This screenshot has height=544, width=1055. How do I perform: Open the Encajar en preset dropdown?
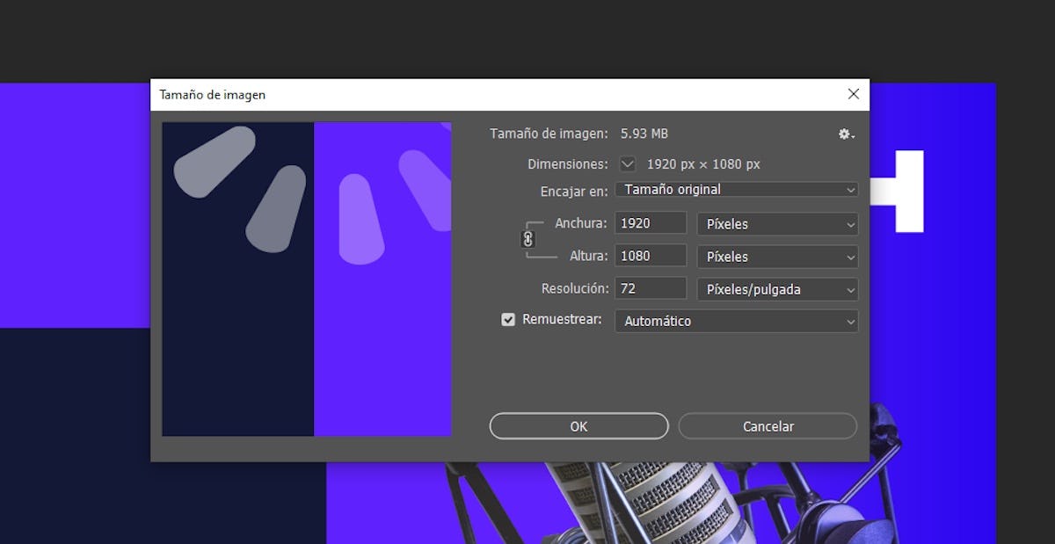pos(736,190)
